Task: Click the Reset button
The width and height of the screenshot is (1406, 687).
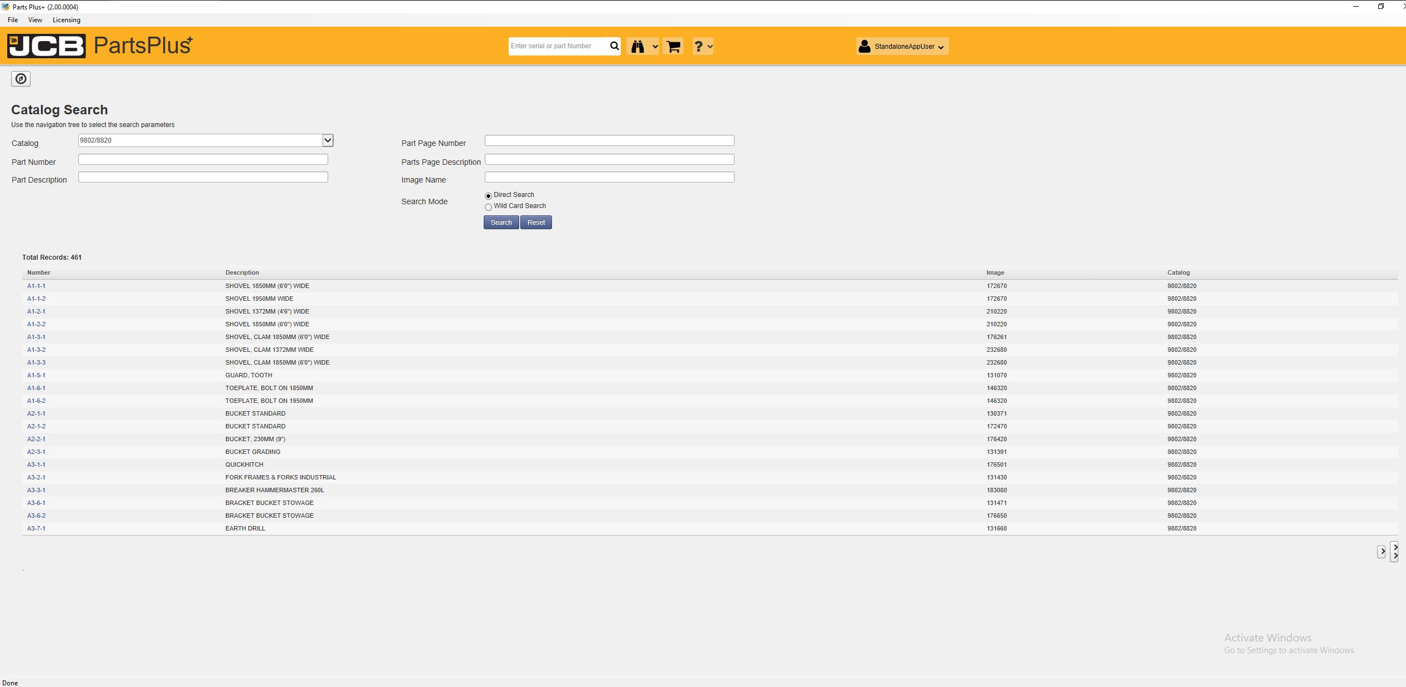Action: (x=536, y=223)
